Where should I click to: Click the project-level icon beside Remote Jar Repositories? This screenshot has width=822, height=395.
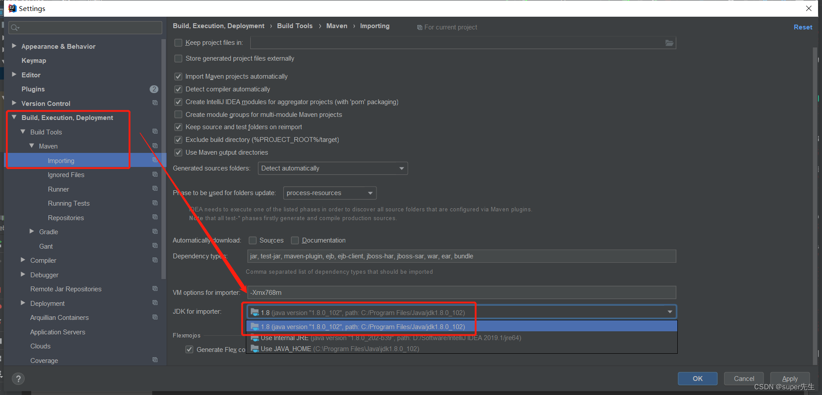155,289
